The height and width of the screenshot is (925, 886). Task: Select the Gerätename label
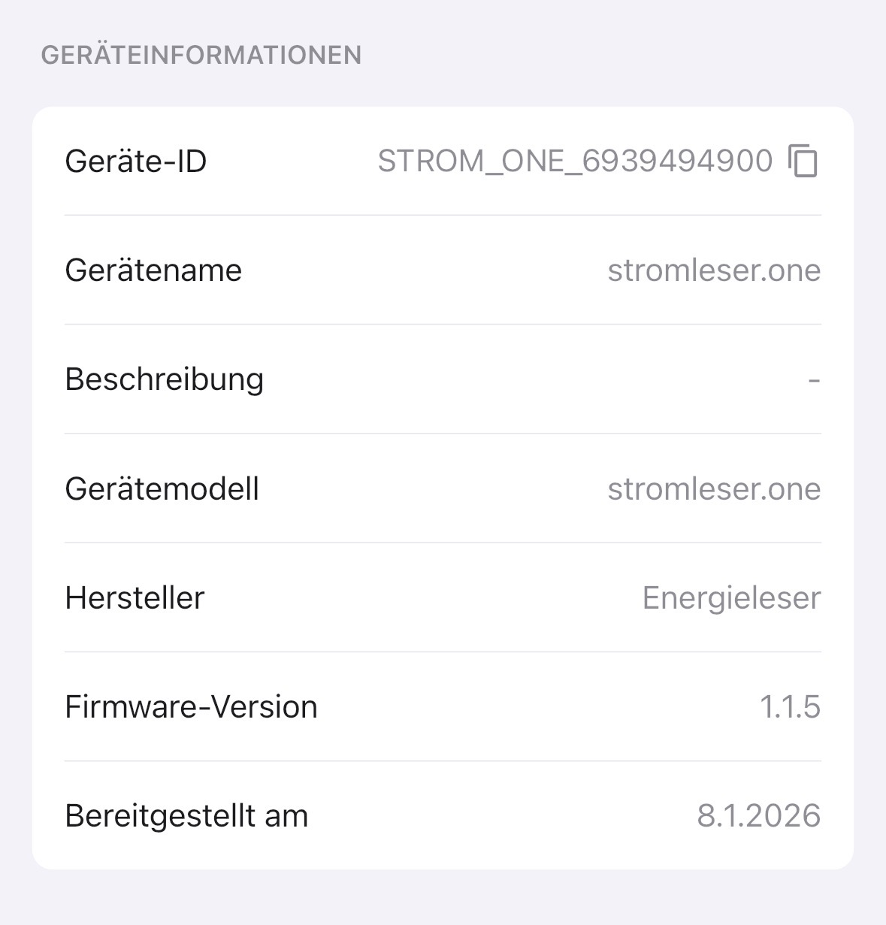153,271
